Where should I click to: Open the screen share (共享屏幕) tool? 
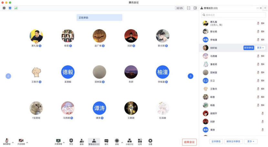point(58,142)
